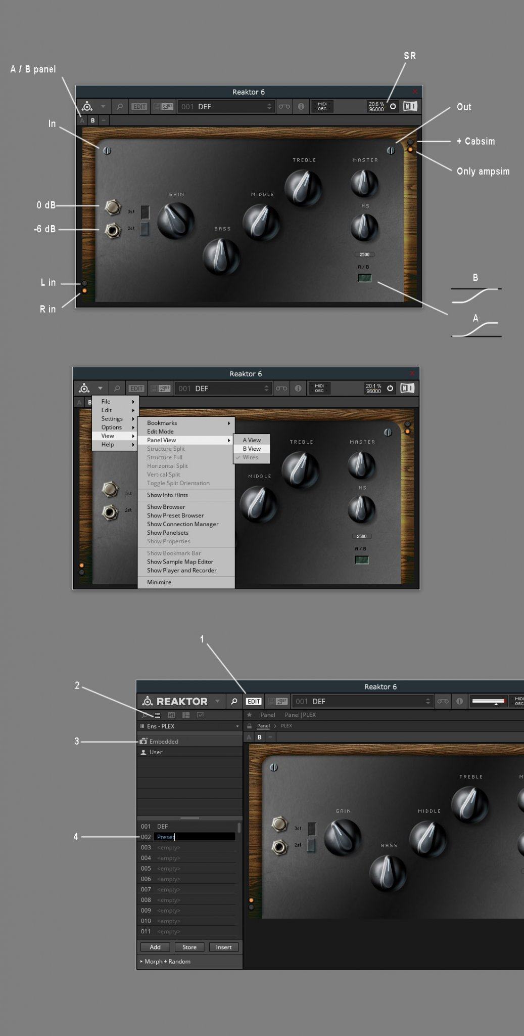The image size is (524, 1036).
Task: Click the GAIN knob in the top window
Action: click(x=175, y=221)
